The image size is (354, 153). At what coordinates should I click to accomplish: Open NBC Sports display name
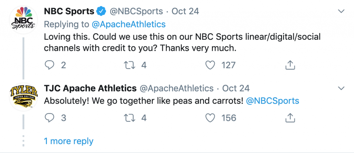pos(69,11)
